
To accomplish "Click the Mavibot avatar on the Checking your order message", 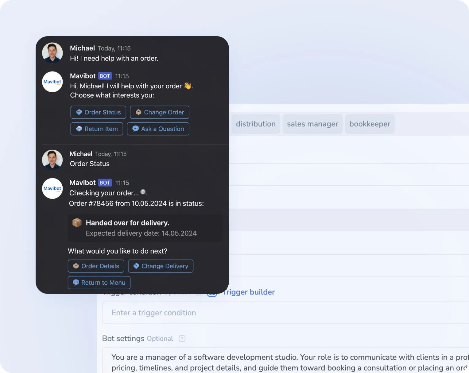I will pyautogui.click(x=52, y=188).
